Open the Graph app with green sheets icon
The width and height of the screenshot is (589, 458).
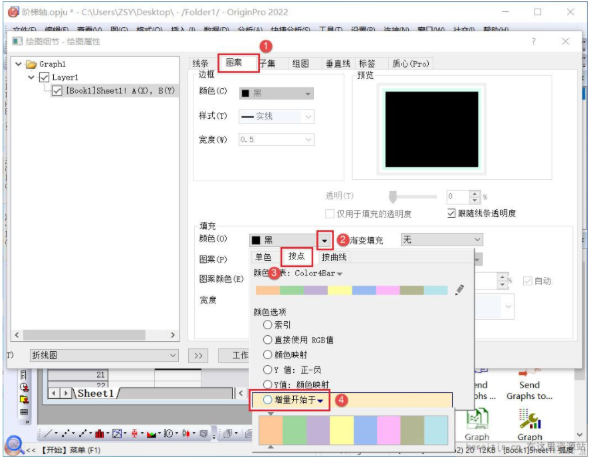[477, 425]
